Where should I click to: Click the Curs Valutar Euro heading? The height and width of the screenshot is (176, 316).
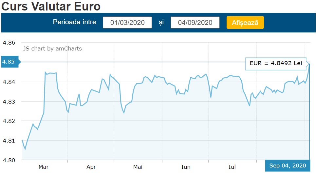click(x=51, y=6)
